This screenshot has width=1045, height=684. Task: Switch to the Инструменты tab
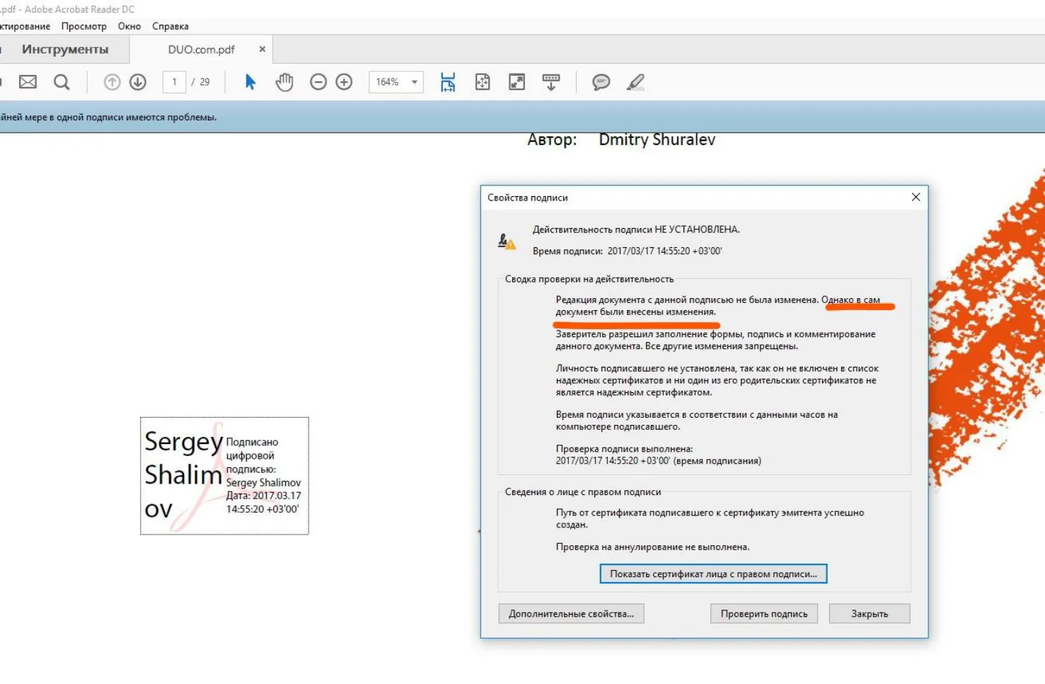(65, 50)
